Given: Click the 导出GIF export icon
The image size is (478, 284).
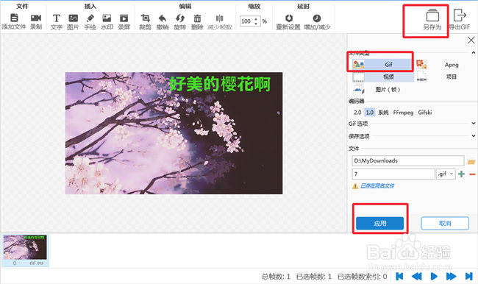Looking at the screenshot, I should point(460,15).
